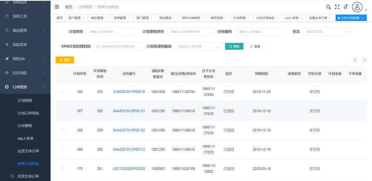The width and height of the screenshot is (372, 181).
Task: Refresh the table with round refresh icon
Action: click(x=365, y=60)
